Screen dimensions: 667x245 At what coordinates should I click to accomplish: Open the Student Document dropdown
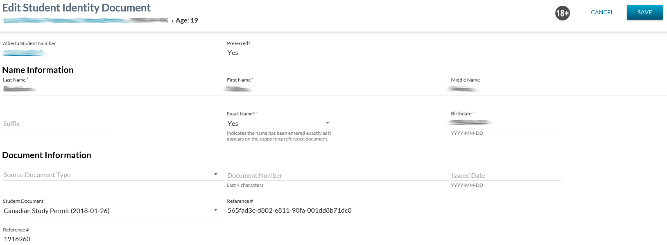(x=113, y=211)
